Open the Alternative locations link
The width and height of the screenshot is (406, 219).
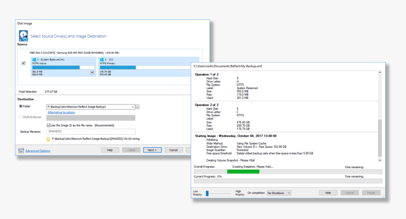61,113
